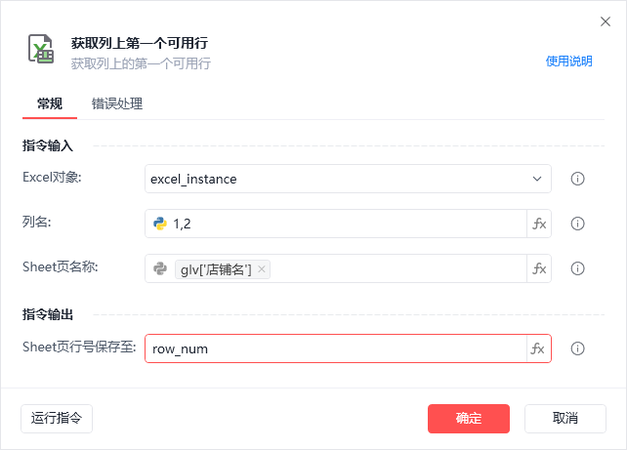This screenshot has width=627, height=450.
Task: Click info icon next to Sheet页名称
Action: [577, 268]
